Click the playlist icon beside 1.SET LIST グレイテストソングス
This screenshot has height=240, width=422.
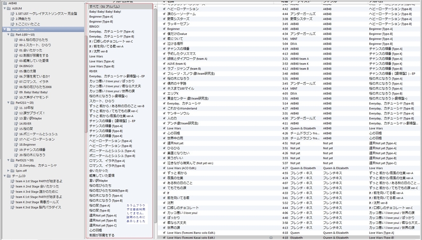coord(12,14)
